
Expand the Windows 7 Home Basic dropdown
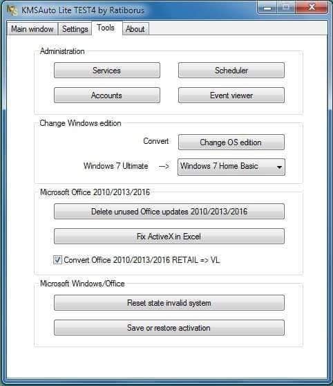click(231, 167)
